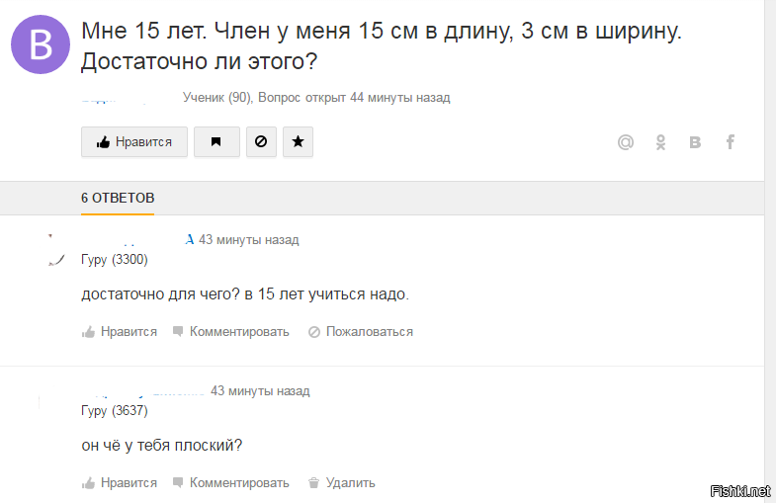Open the question author's purple avatar
The height and width of the screenshot is (503, 776).
tap(41, 44)
